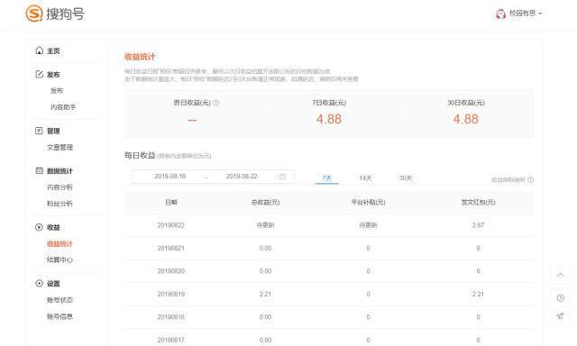
Task: Click date cell 20190818
Action: pos(171,317)
